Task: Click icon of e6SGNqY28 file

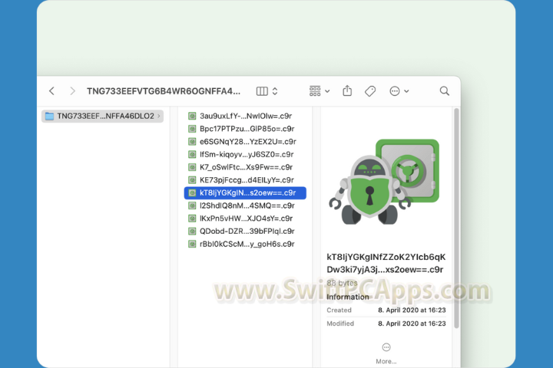Action: [192, 142]
